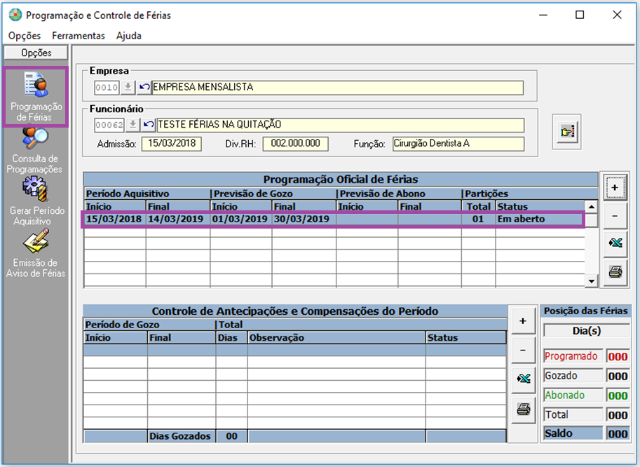Click the Div.RH field 002.000.000

[296, 144]
